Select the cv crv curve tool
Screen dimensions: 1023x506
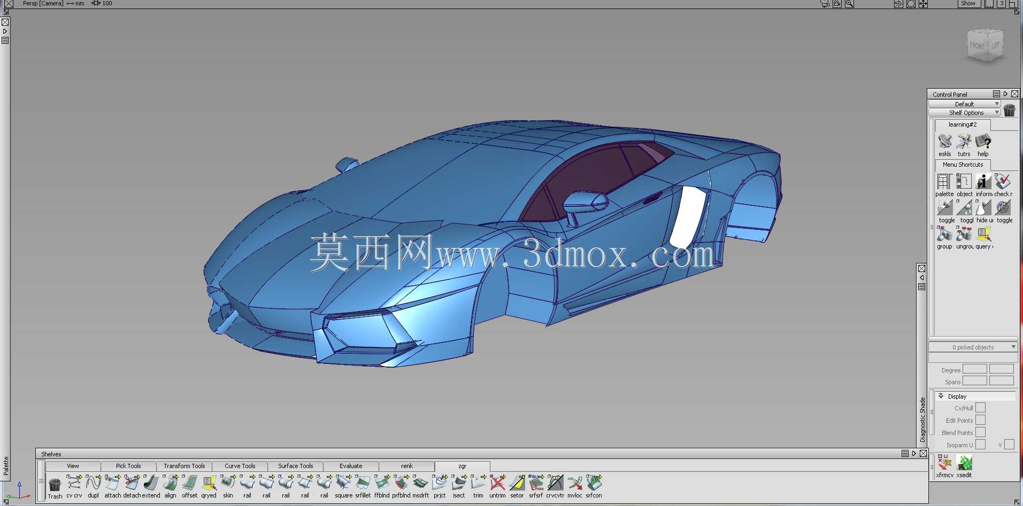[x=74, y=482]
